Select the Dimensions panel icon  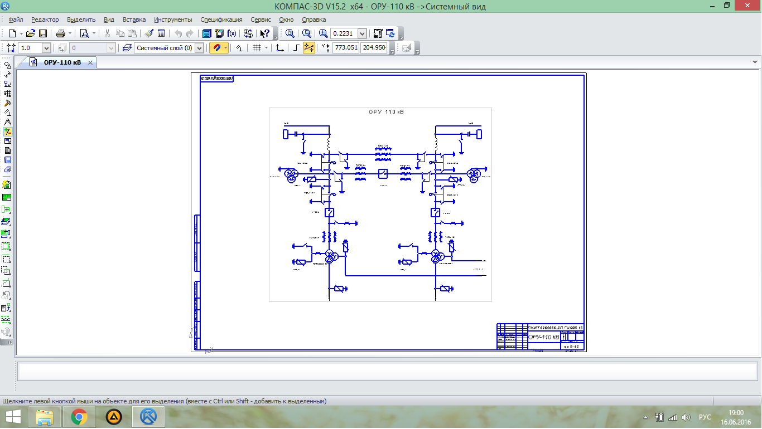(8, 75)
